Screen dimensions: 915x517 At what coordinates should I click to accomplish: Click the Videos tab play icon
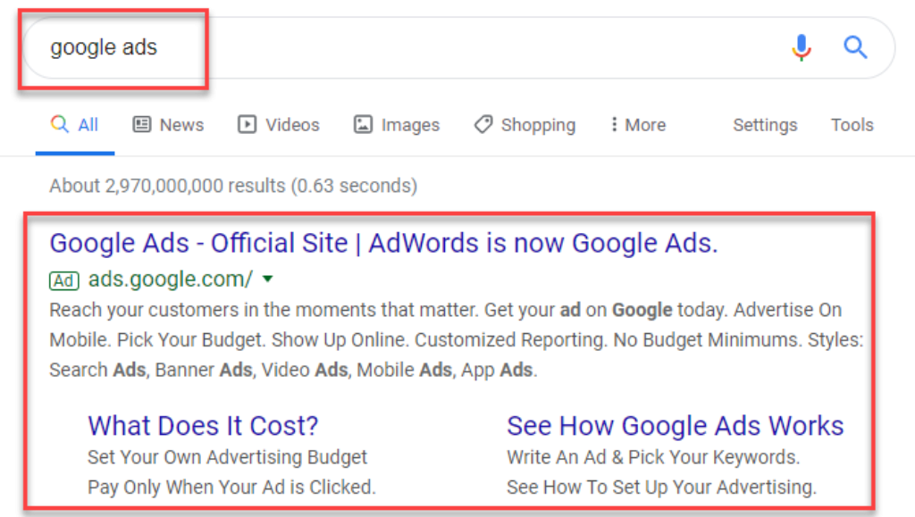[x=247, y=125]
